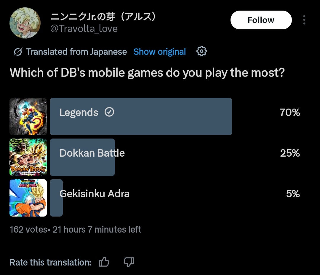Click the 70% result percentage

pos(290,112)
